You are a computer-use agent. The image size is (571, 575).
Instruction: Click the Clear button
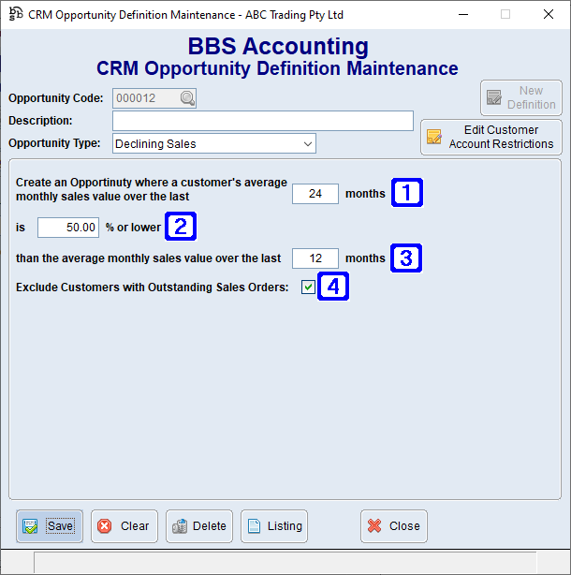tap(124, 526)
